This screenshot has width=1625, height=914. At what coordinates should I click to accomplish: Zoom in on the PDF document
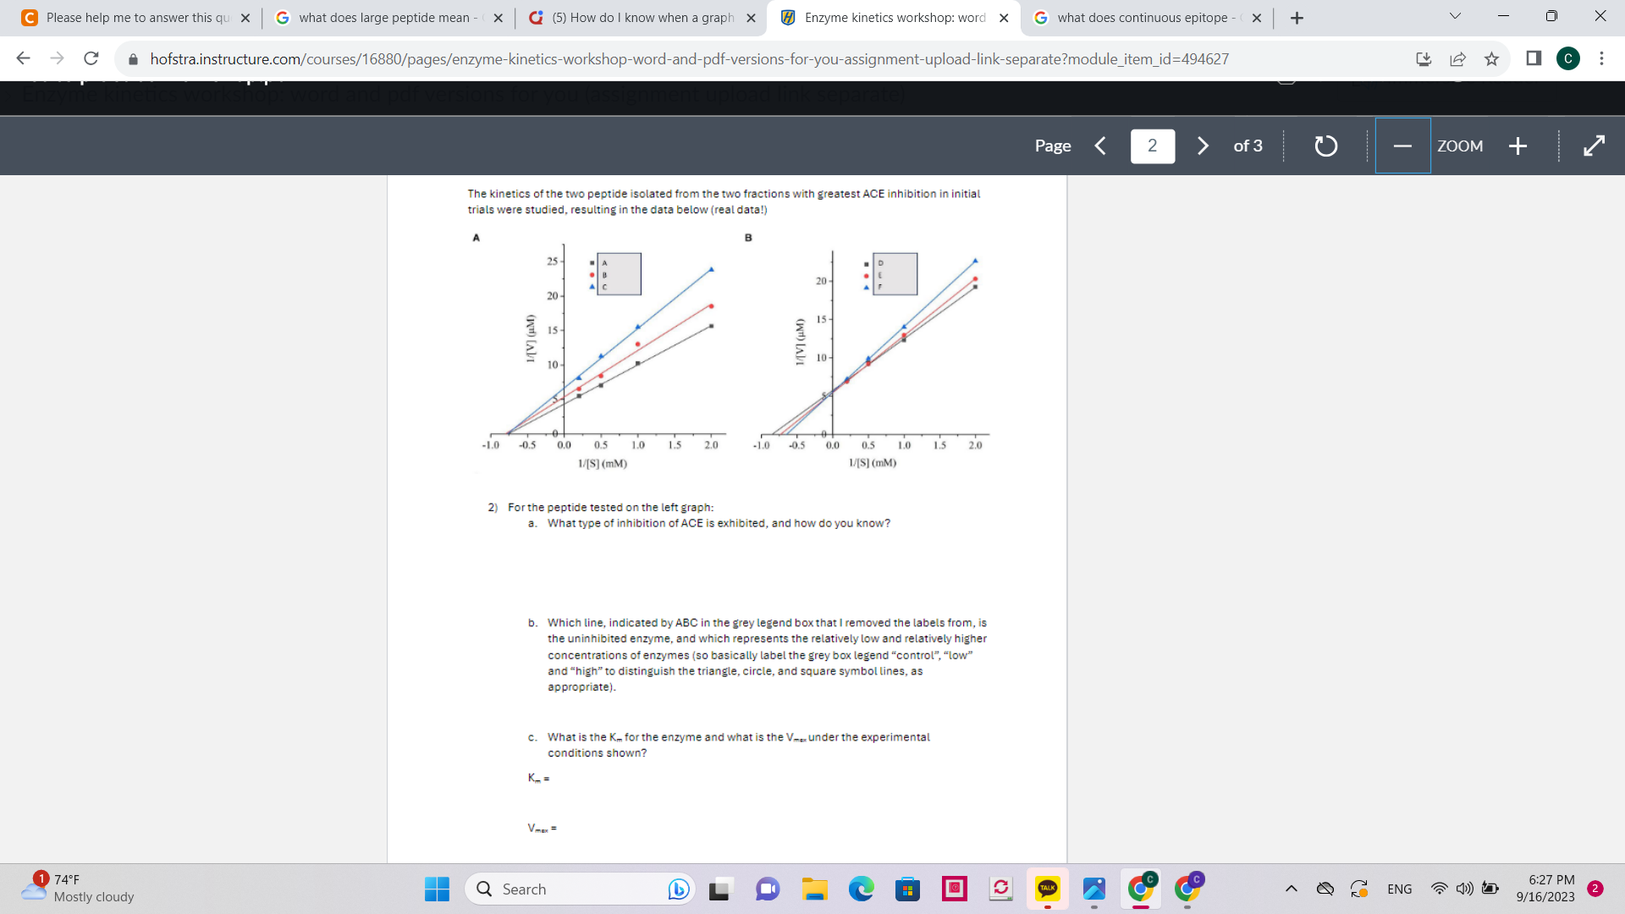[1518, 146]
